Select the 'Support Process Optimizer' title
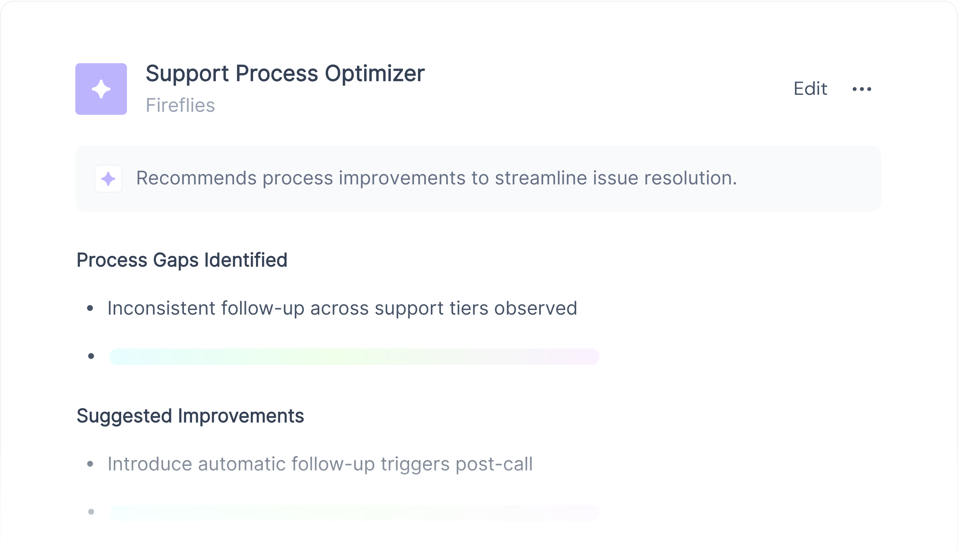Image resolution: width=958 pixels, height=560 pixels. pos(285,73)
